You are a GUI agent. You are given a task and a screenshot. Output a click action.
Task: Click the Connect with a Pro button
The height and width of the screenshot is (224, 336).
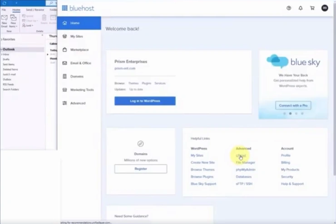pos(293,105)
